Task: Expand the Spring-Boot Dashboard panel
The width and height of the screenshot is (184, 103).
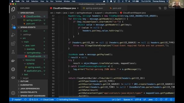Action: coord(32,96)
